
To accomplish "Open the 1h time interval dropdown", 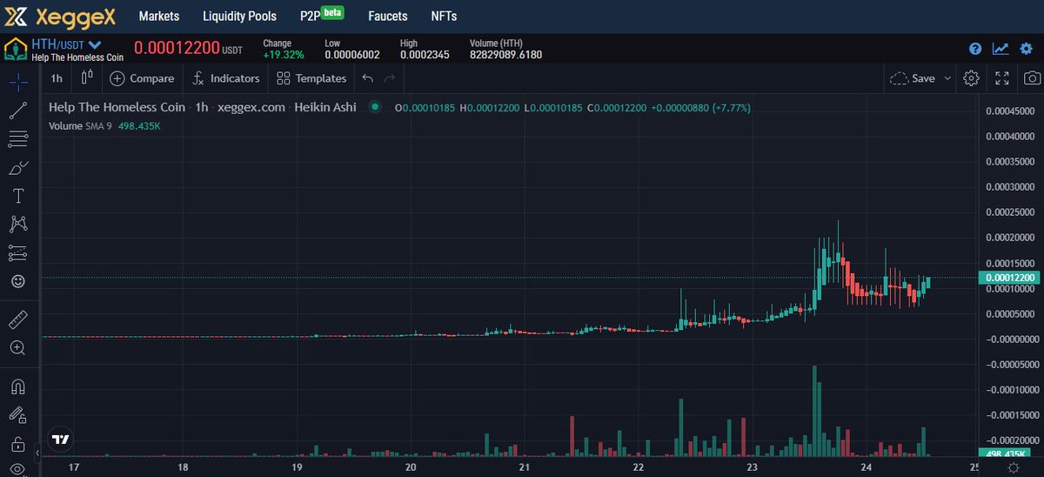I will tap(57, 78).
